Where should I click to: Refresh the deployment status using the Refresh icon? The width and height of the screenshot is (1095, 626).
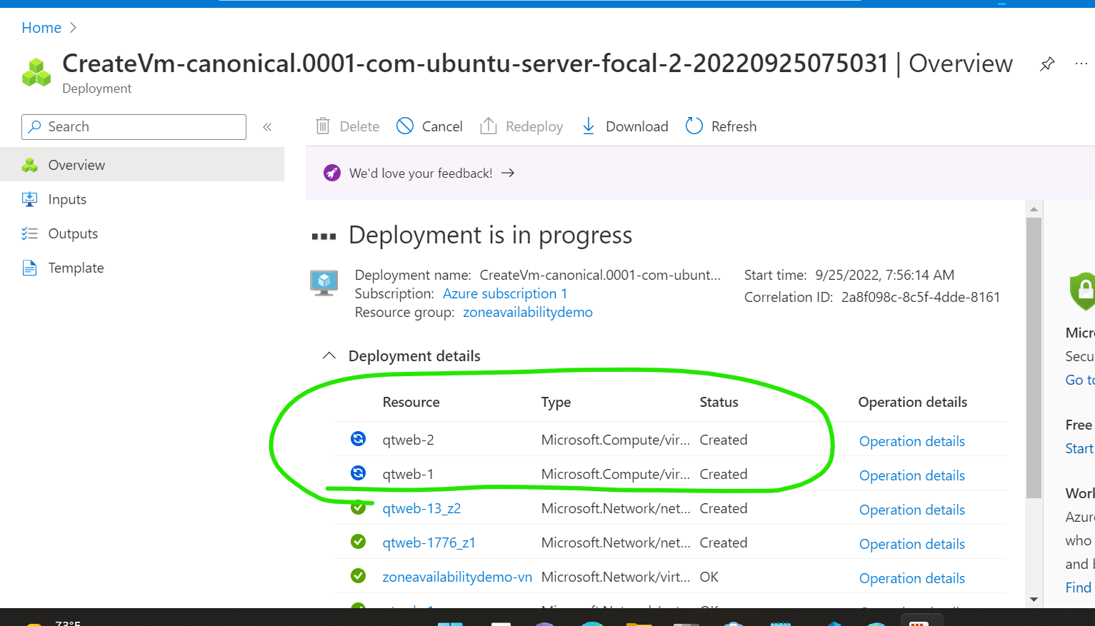tap(693, 126)
